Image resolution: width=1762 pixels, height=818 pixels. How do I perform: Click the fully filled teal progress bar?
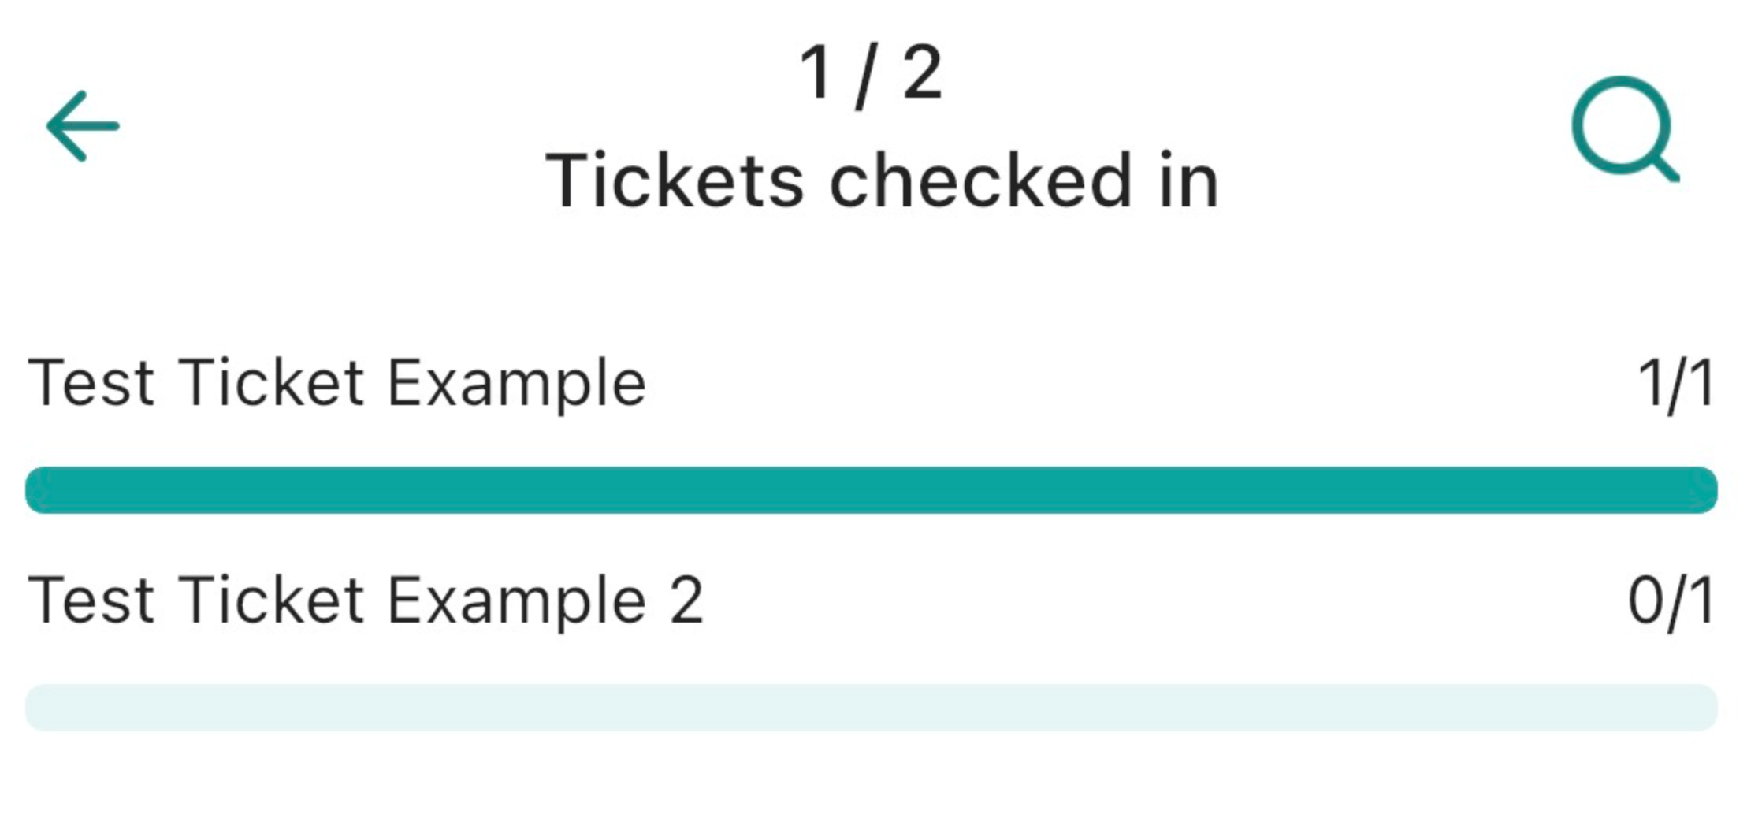(x=871, y=490)
